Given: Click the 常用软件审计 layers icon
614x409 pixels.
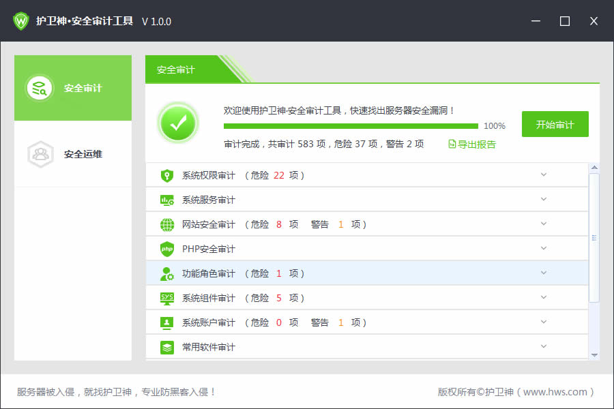Looking at the screenshot, I should coord(167,347).
